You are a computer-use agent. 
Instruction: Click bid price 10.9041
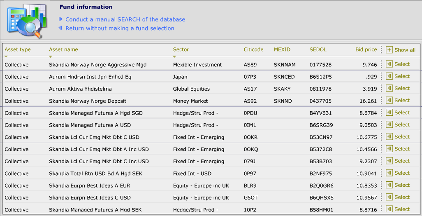point(366,174)
